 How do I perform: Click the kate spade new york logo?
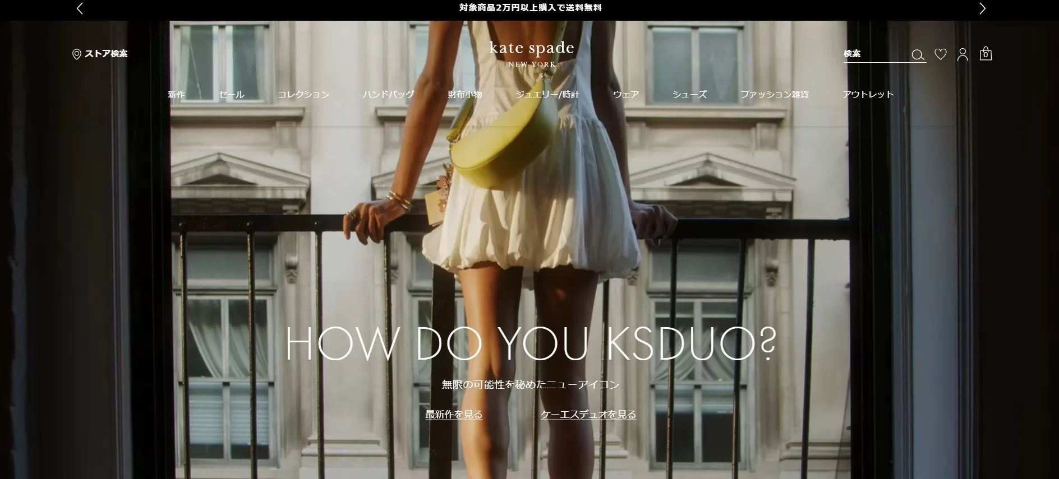pyautogui.click(x=531, y=54)
